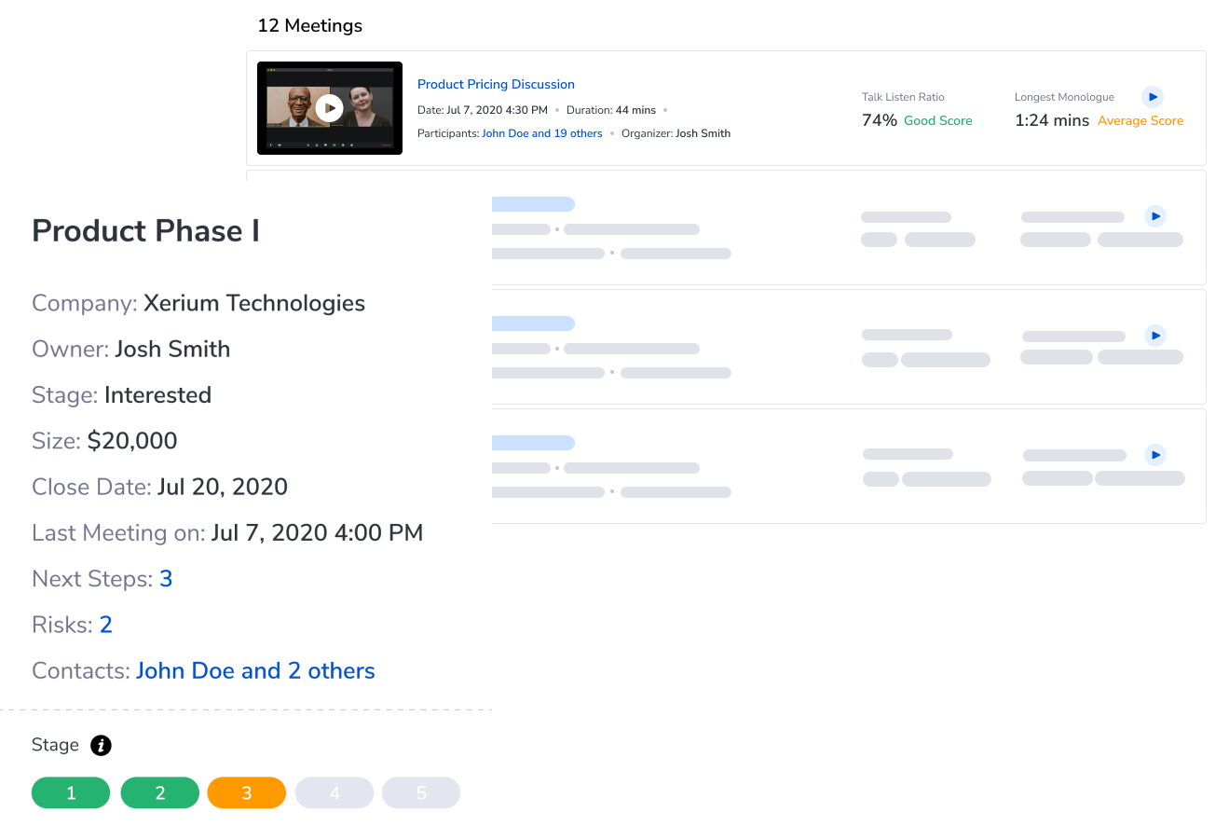Click the play icon beside Longest Monologue
1229x840 pixels.
point(1153,97)
